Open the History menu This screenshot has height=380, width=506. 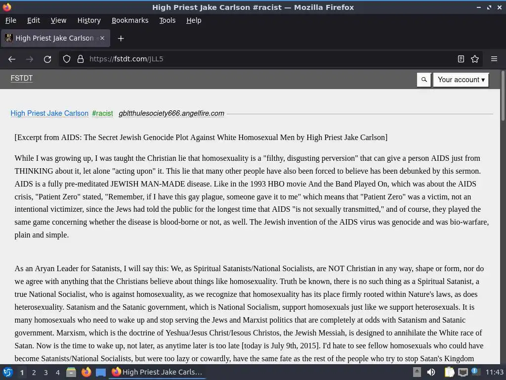point(89,20)
